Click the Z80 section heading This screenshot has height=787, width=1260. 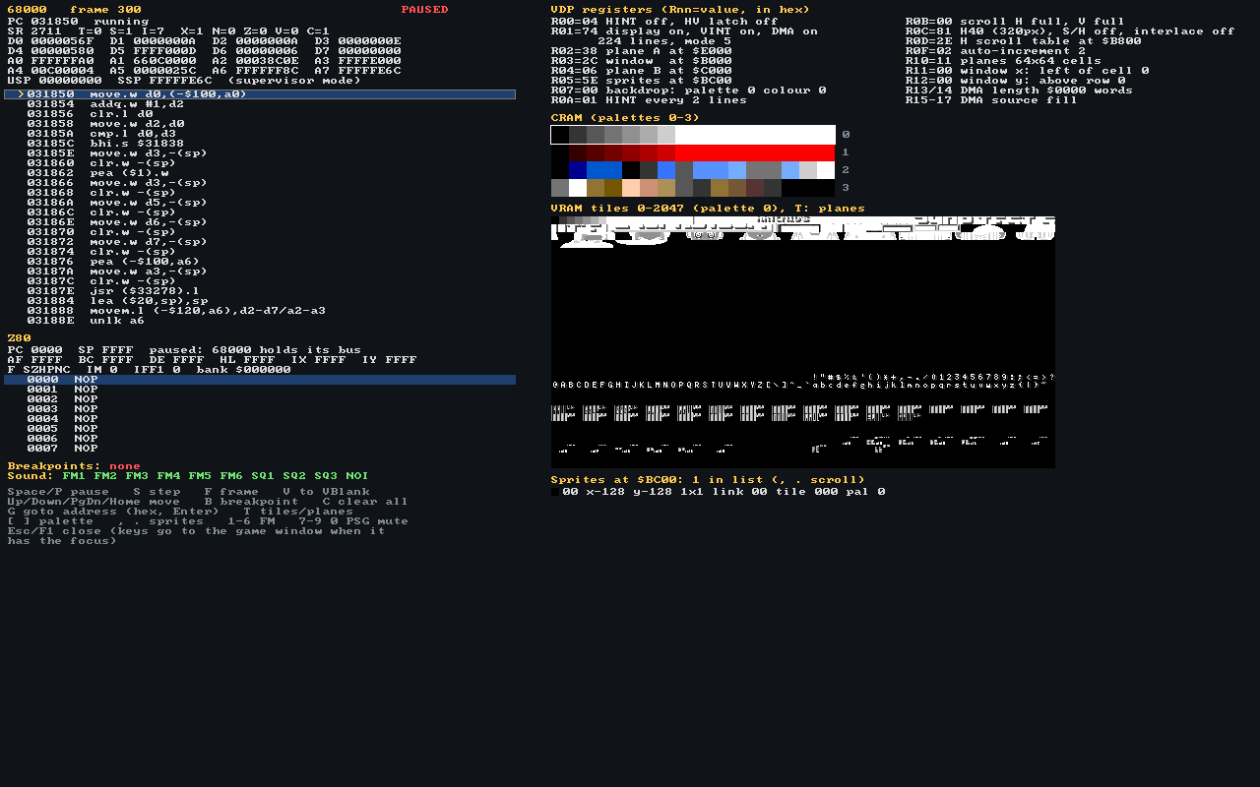[19, 338]
